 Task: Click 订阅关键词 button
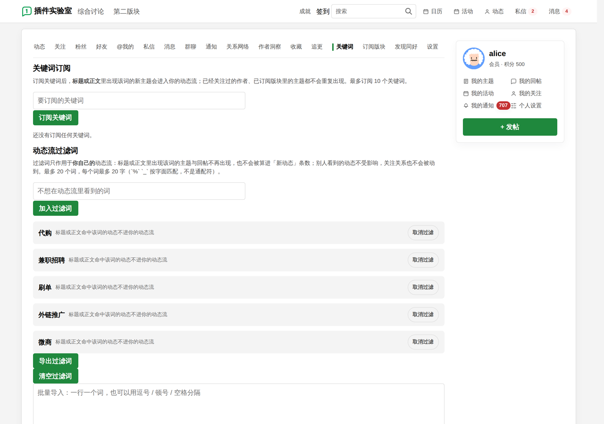pyautogui.click(x=56, y=118)
